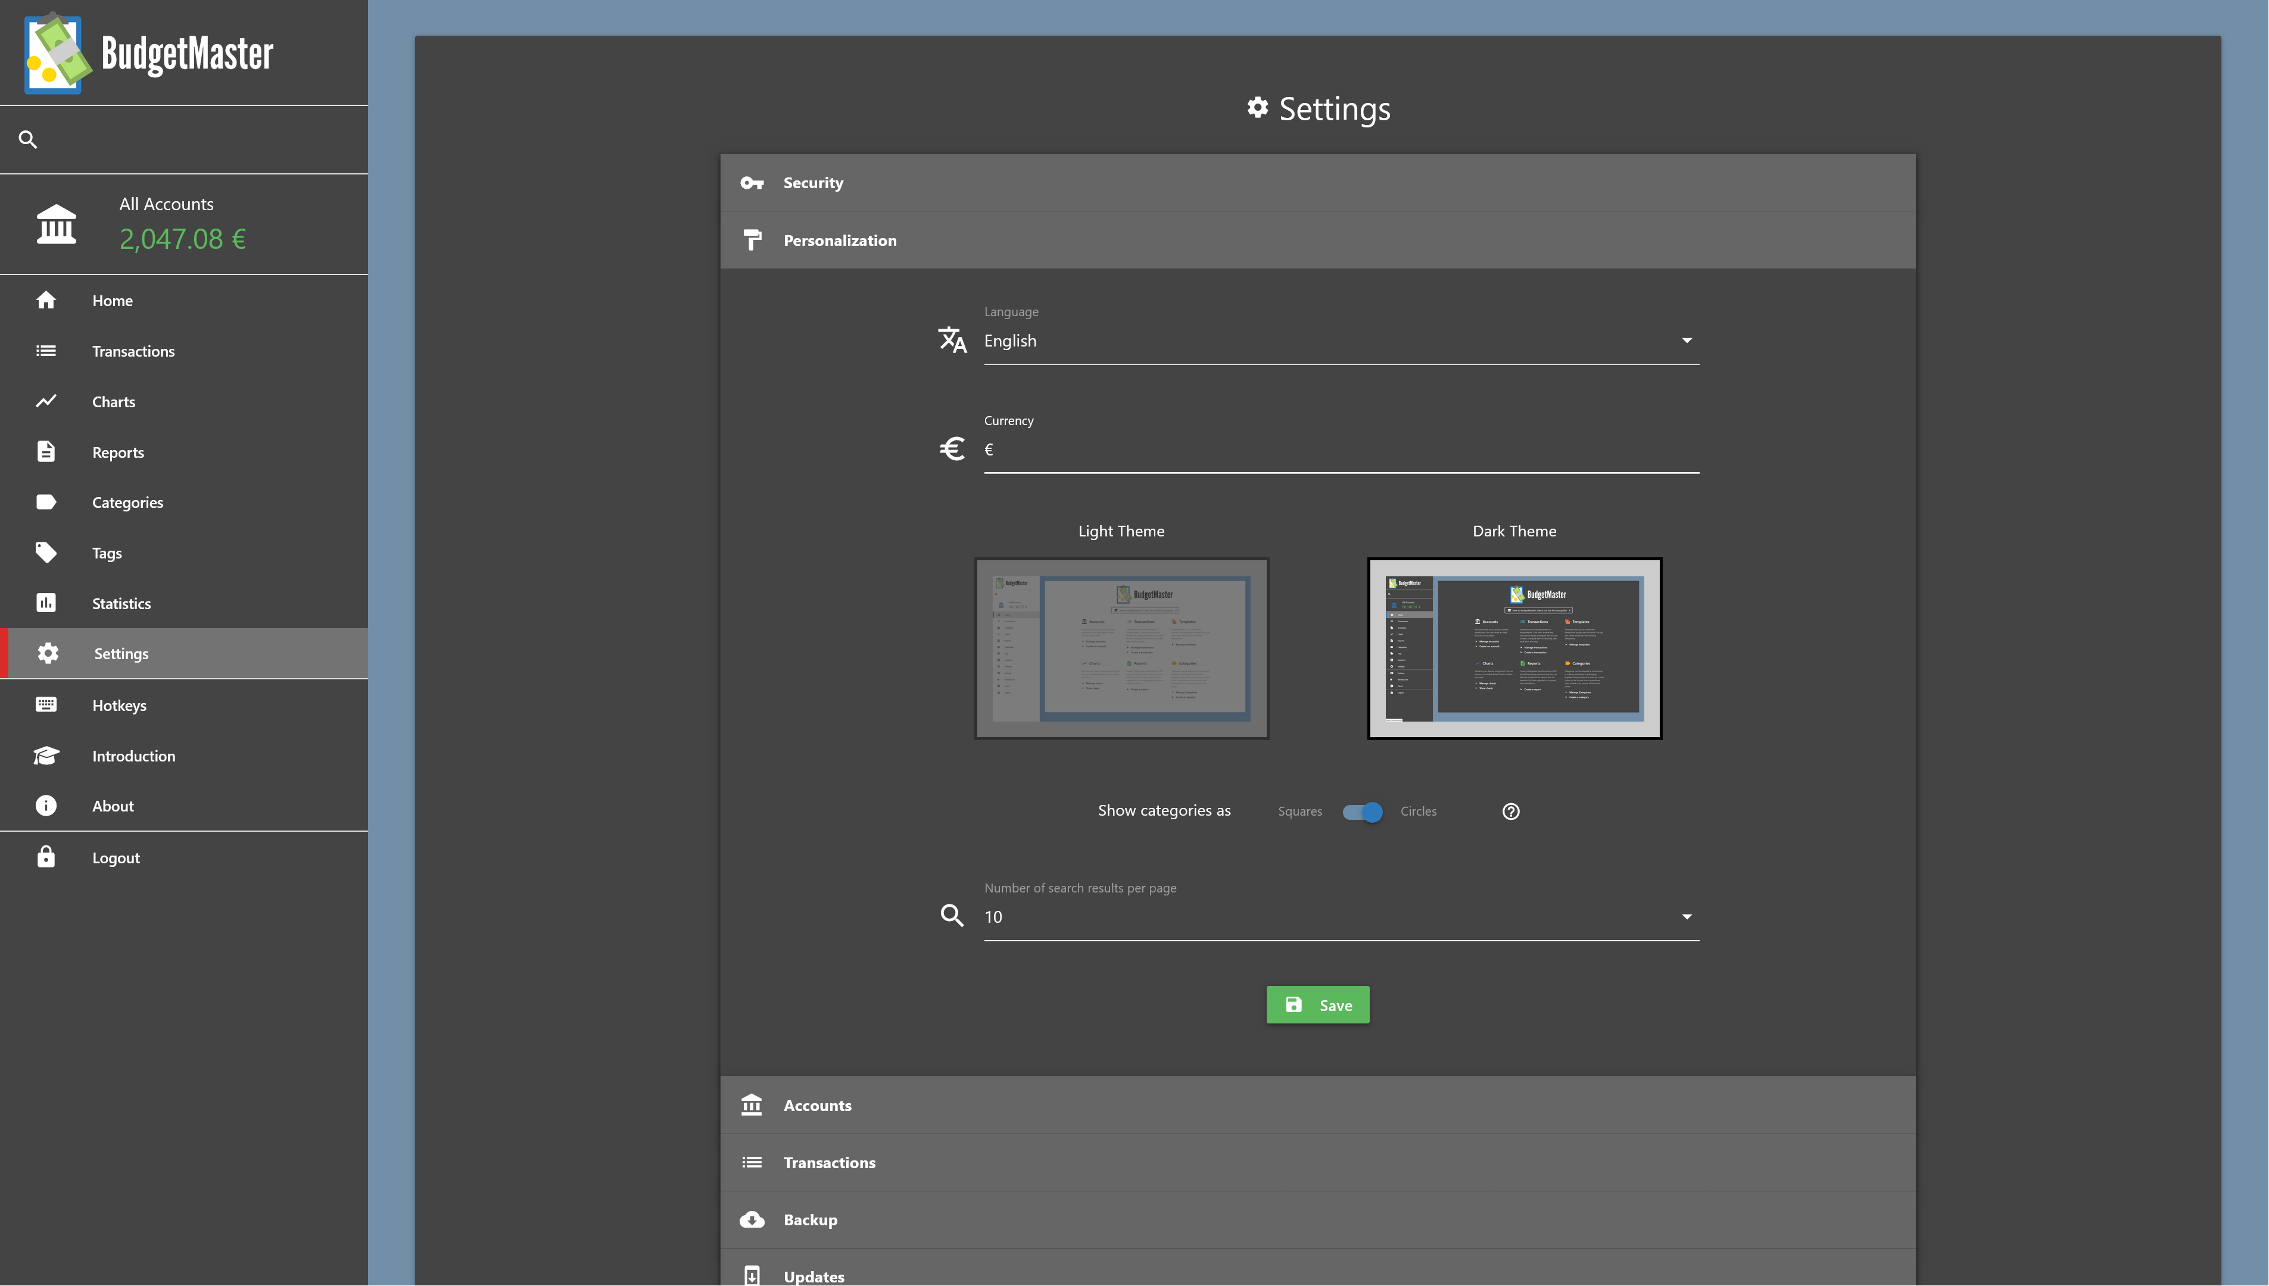Screen dimensions: 2269x1286
Task: Open Reports from the sidebar
Action: 183,451
